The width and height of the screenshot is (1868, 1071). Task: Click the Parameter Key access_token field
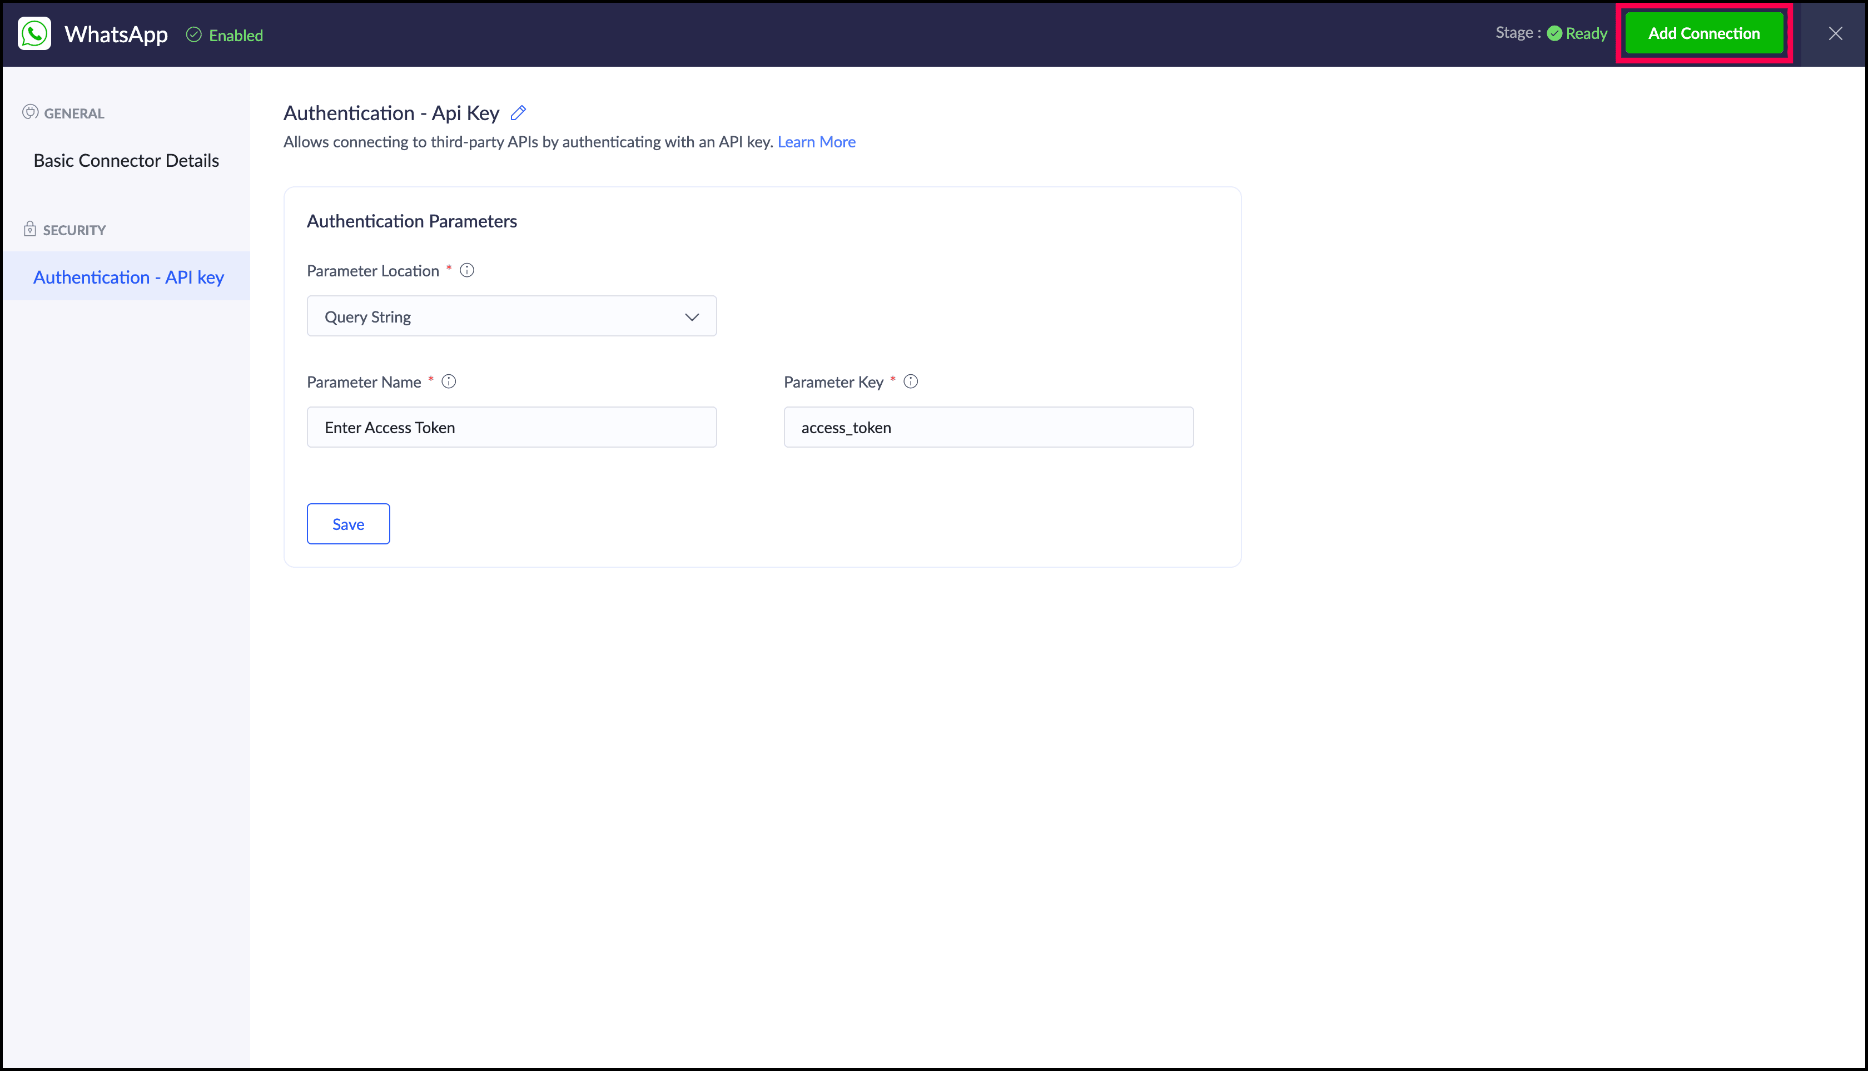(x=988, y=428)
